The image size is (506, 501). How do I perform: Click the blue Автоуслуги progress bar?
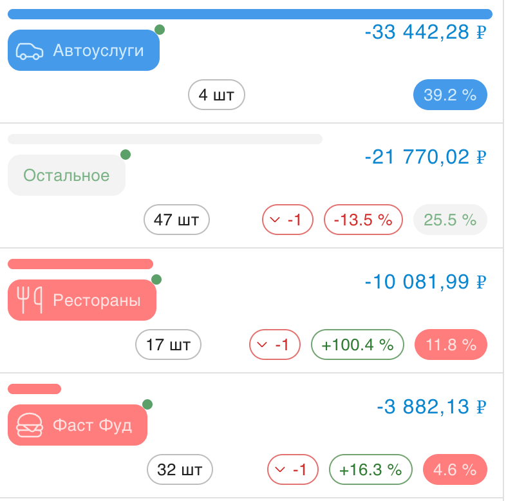[x=250, y=14]
